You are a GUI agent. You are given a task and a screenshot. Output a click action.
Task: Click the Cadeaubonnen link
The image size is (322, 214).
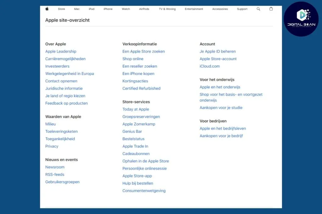point(136,154)
